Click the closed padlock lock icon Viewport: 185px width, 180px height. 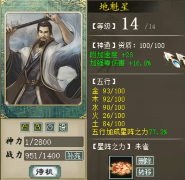coord(25,127)
